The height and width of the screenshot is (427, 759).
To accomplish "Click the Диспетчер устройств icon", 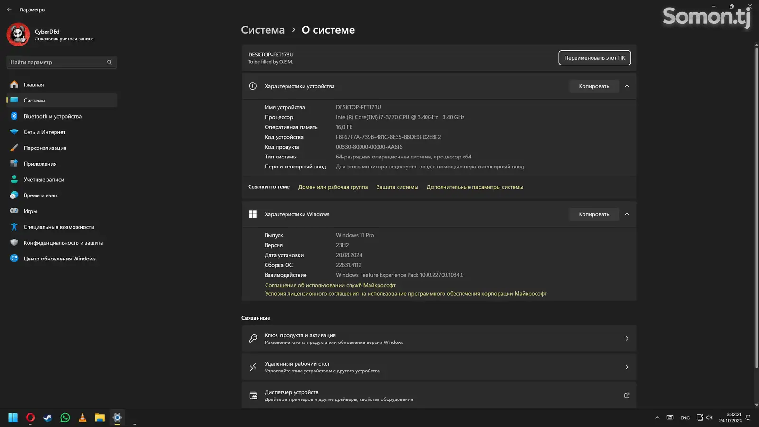I will [253, 395].
